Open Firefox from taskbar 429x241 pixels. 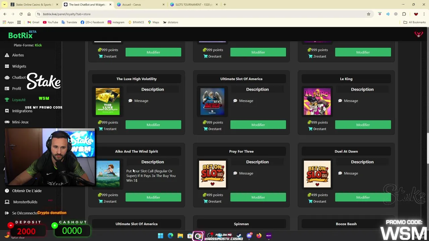point(259,236)
